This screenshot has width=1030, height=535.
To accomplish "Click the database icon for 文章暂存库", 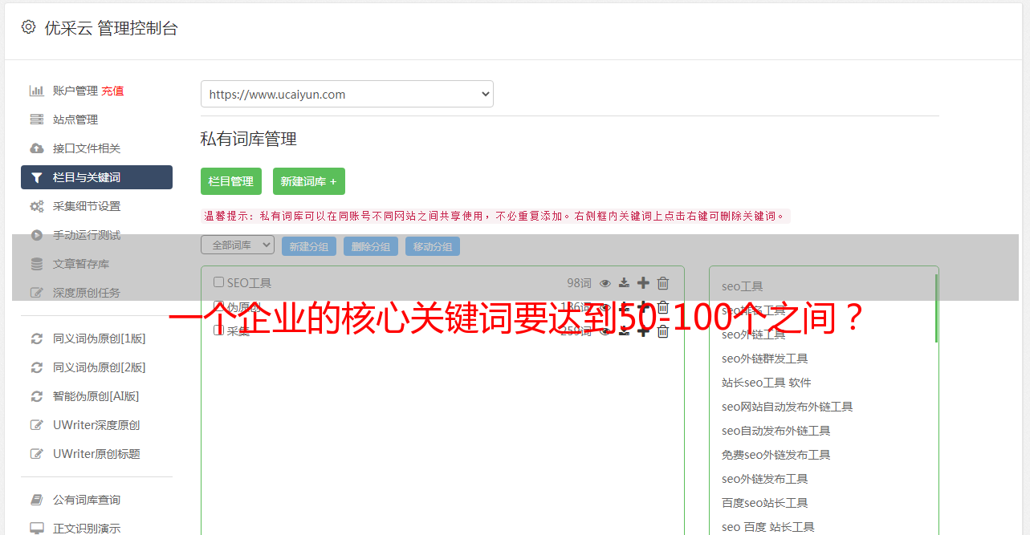I will tap(36, 264).
